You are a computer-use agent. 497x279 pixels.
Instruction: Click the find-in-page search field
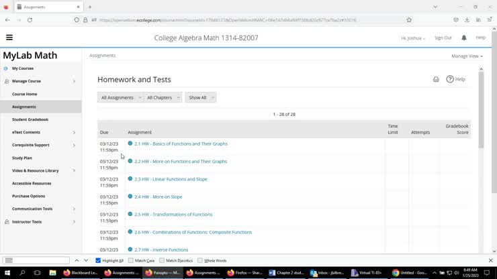[x=36, y=260]
